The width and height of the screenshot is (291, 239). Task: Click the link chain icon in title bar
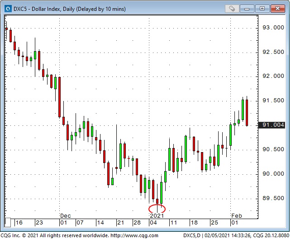232,9
